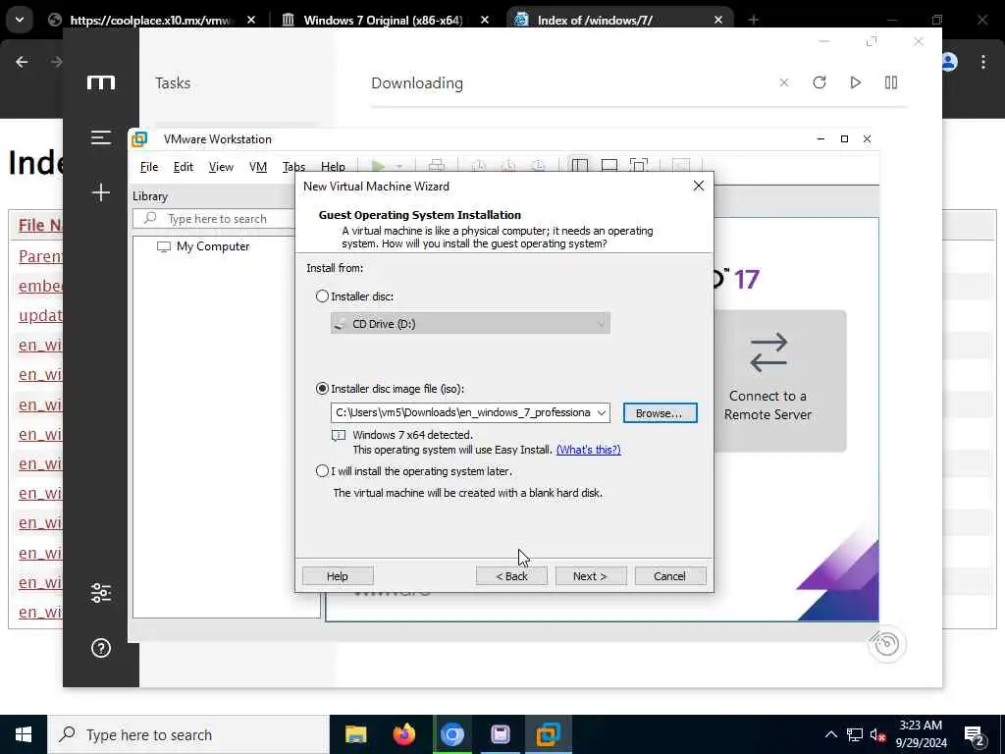Focus the library Type here to search field
The height and width of the screenshot is (754, 1005).
(215, 219)
